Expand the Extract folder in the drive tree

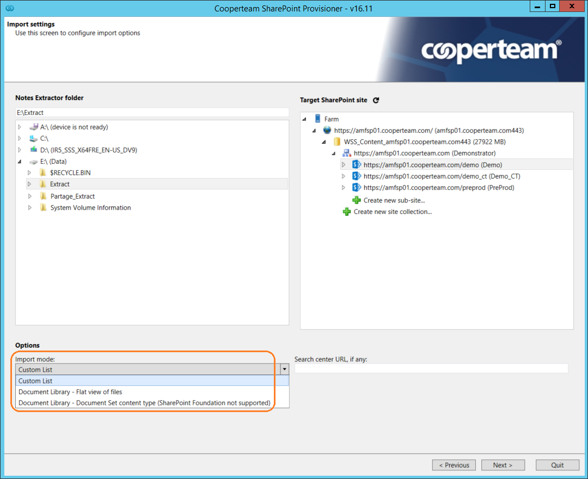(29, 184)
